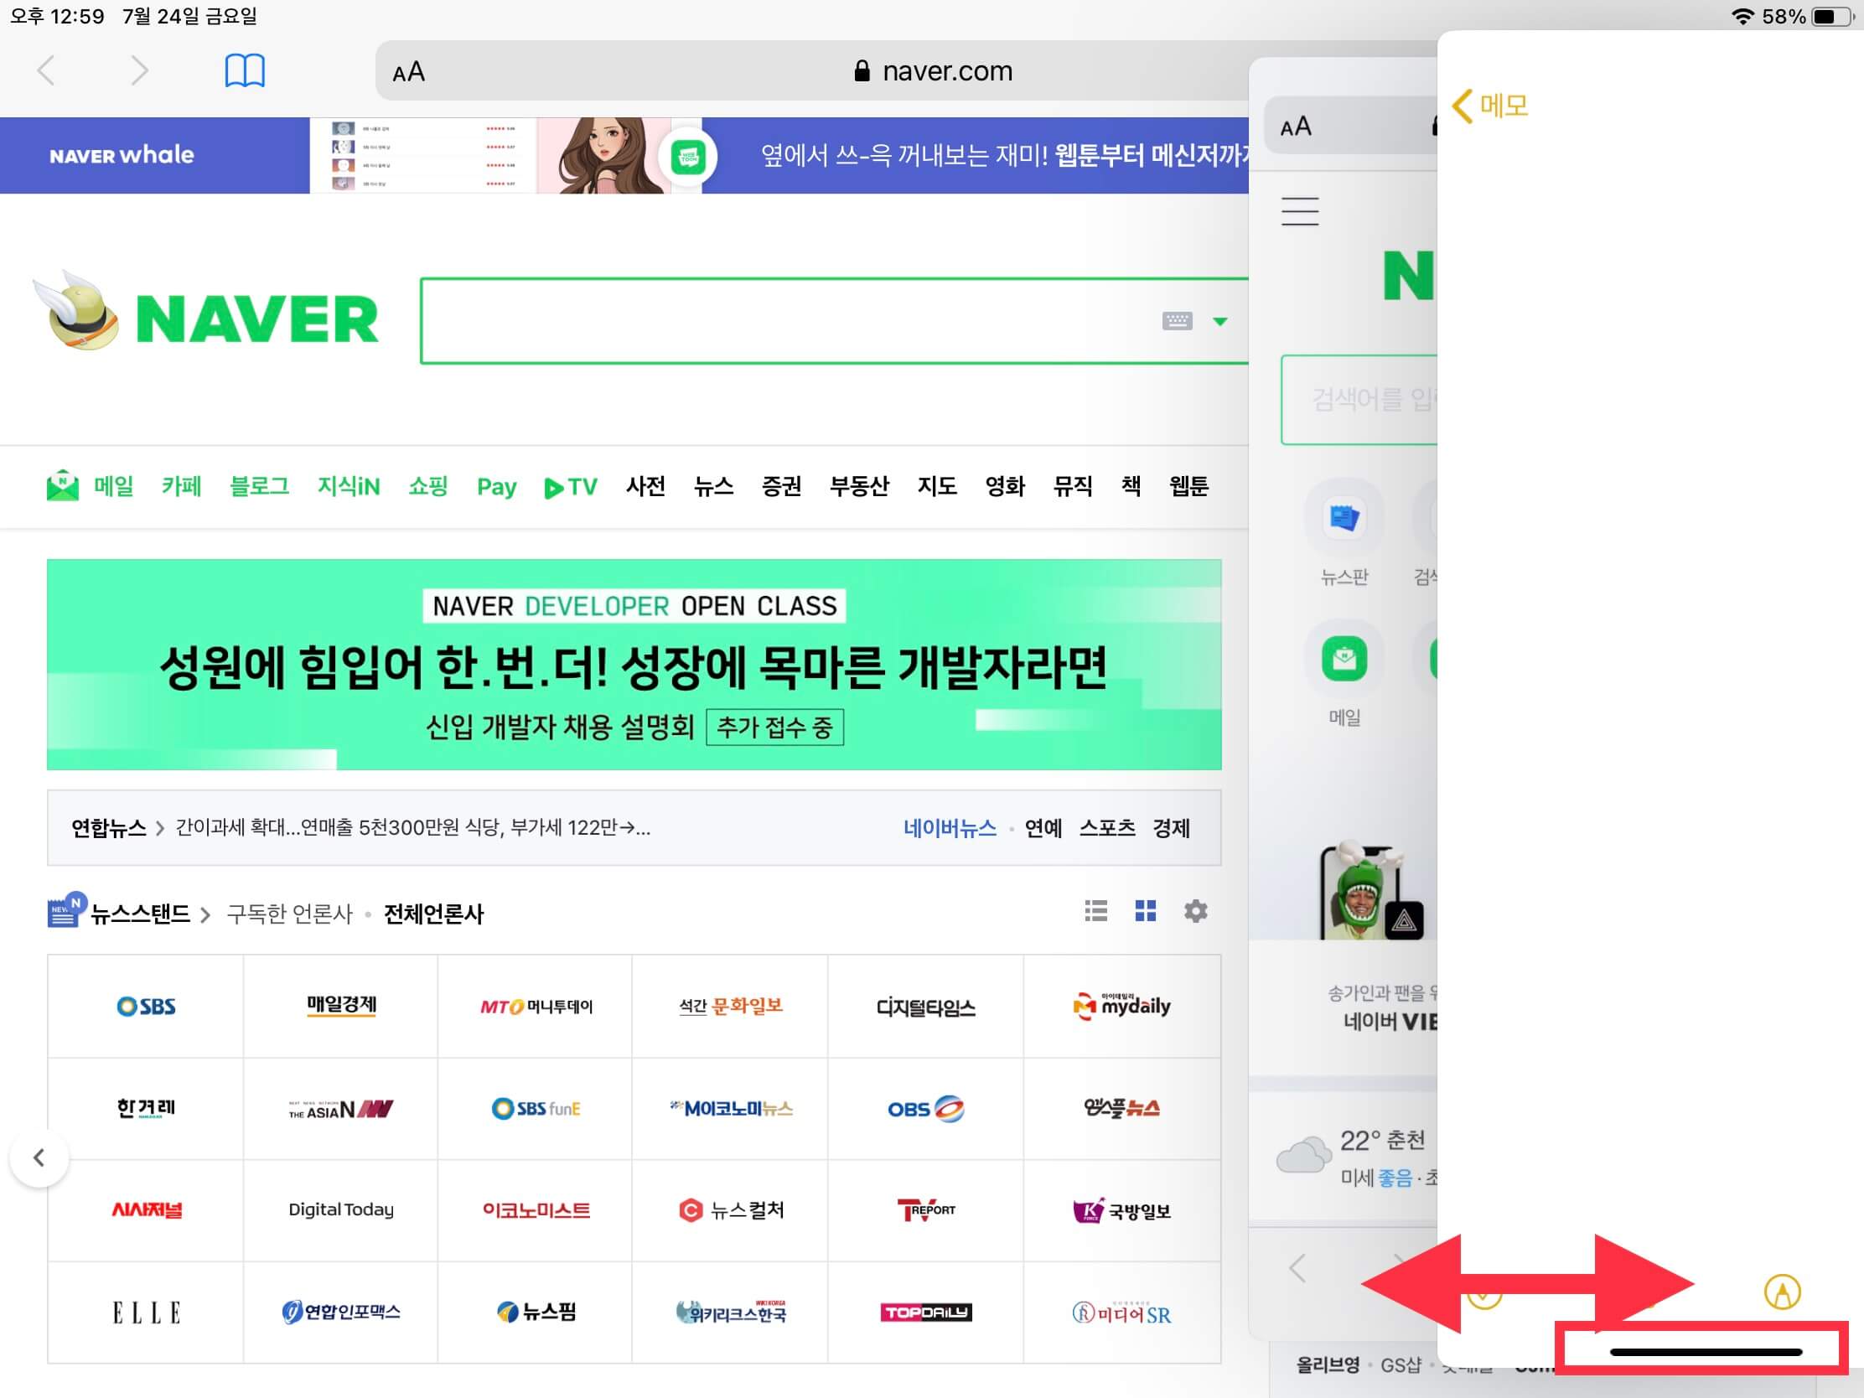This screenshot has width=1864, height=1398.
Task: Tap the 뉴스판 icon in slide-over
Action: 1344,518
